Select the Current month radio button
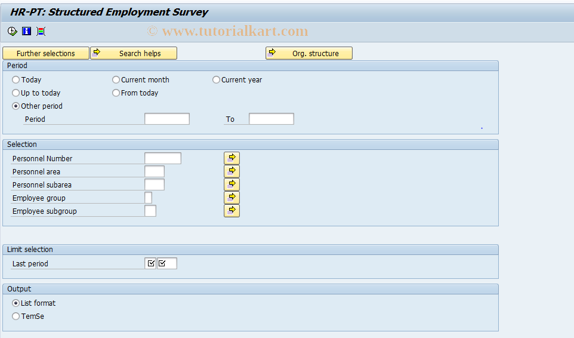 pos(116,80)
